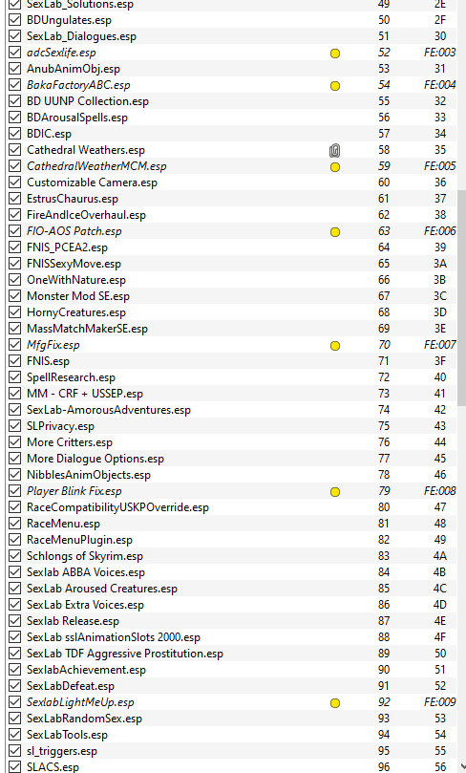Click mod index 3F for FNIS.esp
466x773 pixels.
pyautogui.click(x=440, y=361)
